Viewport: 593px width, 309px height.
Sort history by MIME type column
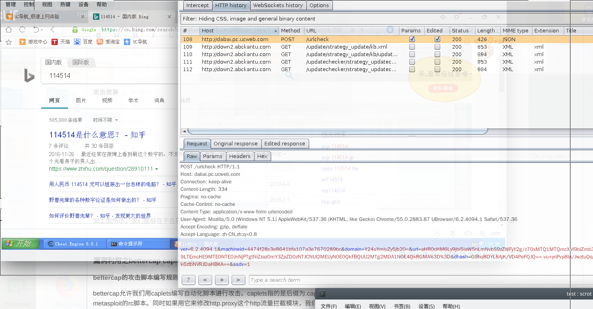[x=515, y=30]
